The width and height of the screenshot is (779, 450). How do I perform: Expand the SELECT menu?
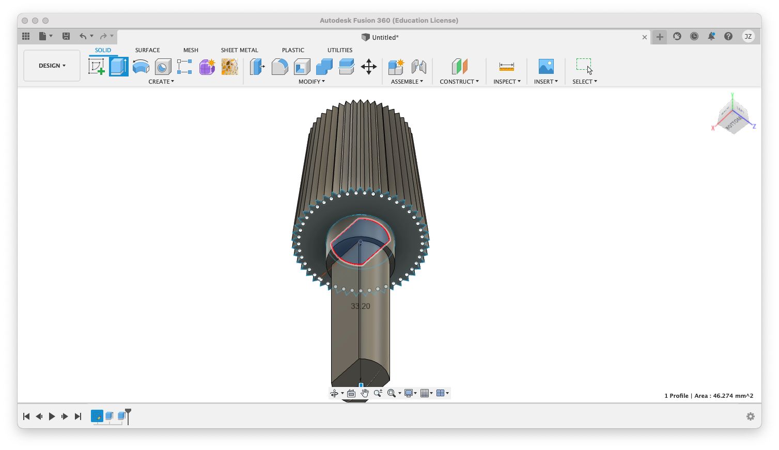[x=585, y=82]
